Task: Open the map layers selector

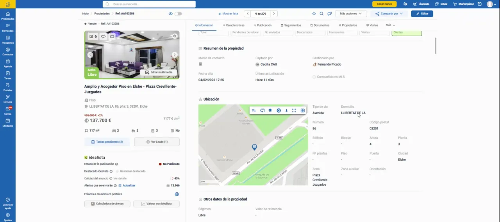Action: tap(270, 110)
